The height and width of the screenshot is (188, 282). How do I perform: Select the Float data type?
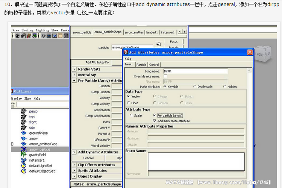click(x=129, y=103)
